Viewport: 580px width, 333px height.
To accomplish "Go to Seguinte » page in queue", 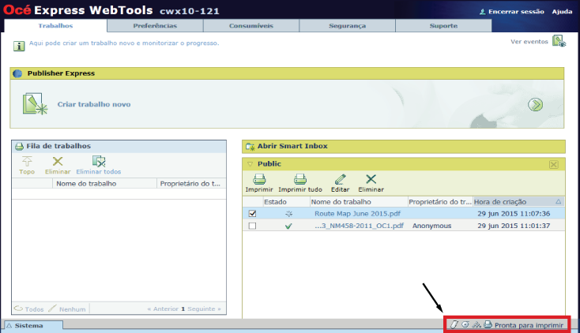I will pyautogui.click(x=204, y=309).
